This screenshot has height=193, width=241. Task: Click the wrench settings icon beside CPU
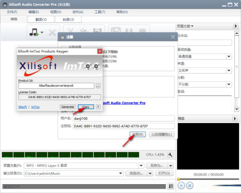click(170, 155)
